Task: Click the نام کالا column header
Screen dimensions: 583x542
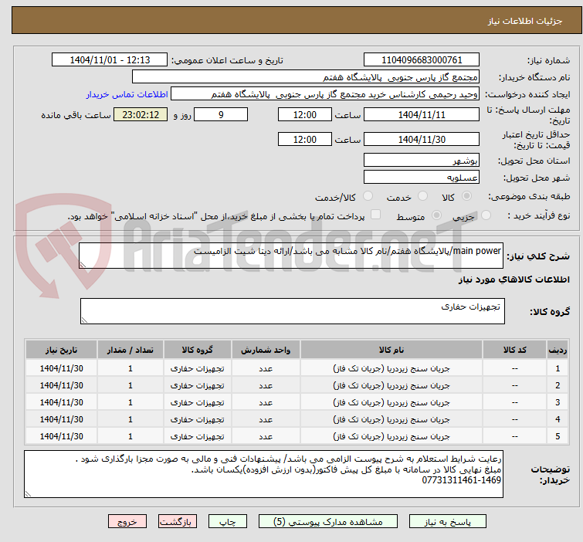Action: (391, 350)
